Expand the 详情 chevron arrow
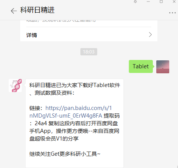The width and height of the screenshot is (178, 168). click(x=150, y=35)
